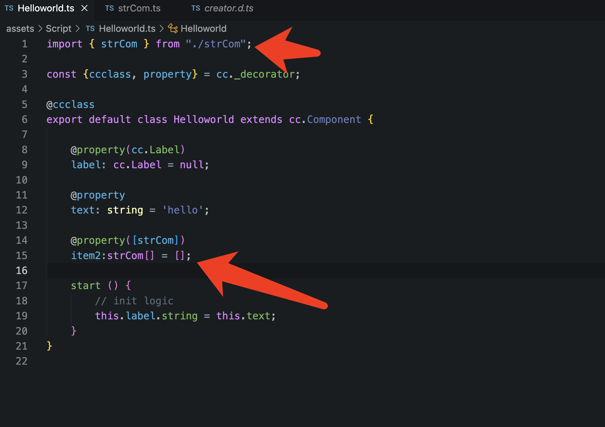Click the './strCom' import path string
The width and height of the screenshot is (605, 427).
tap(216, 44)
